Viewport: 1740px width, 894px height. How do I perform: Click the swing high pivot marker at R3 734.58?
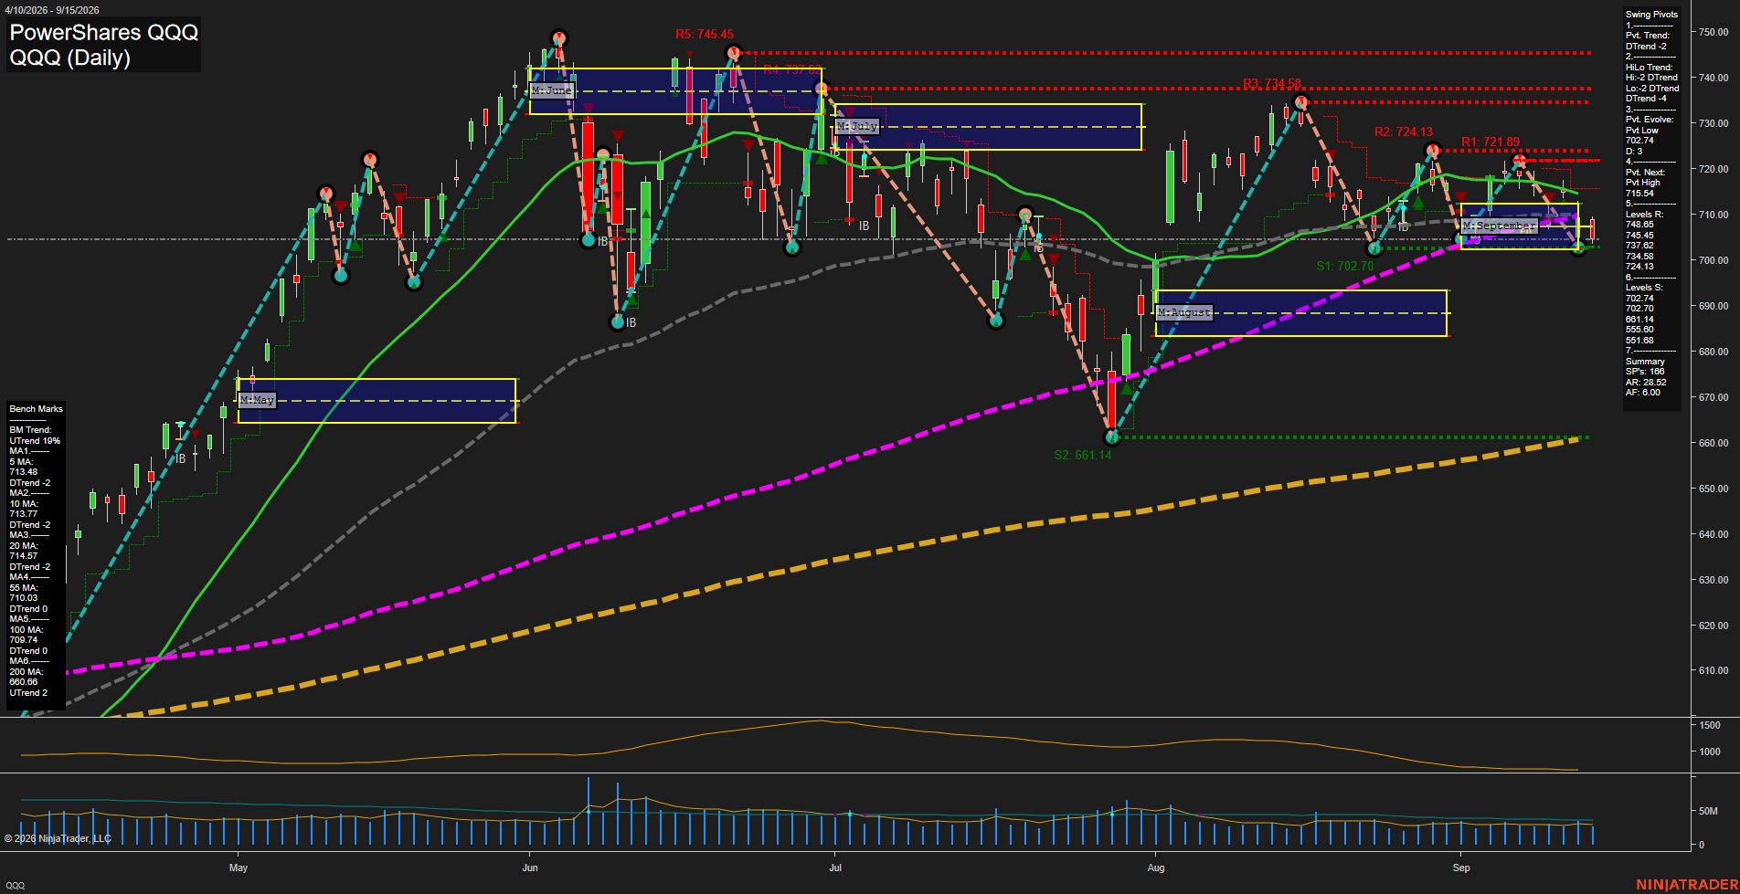click(x=1302, y=102)
